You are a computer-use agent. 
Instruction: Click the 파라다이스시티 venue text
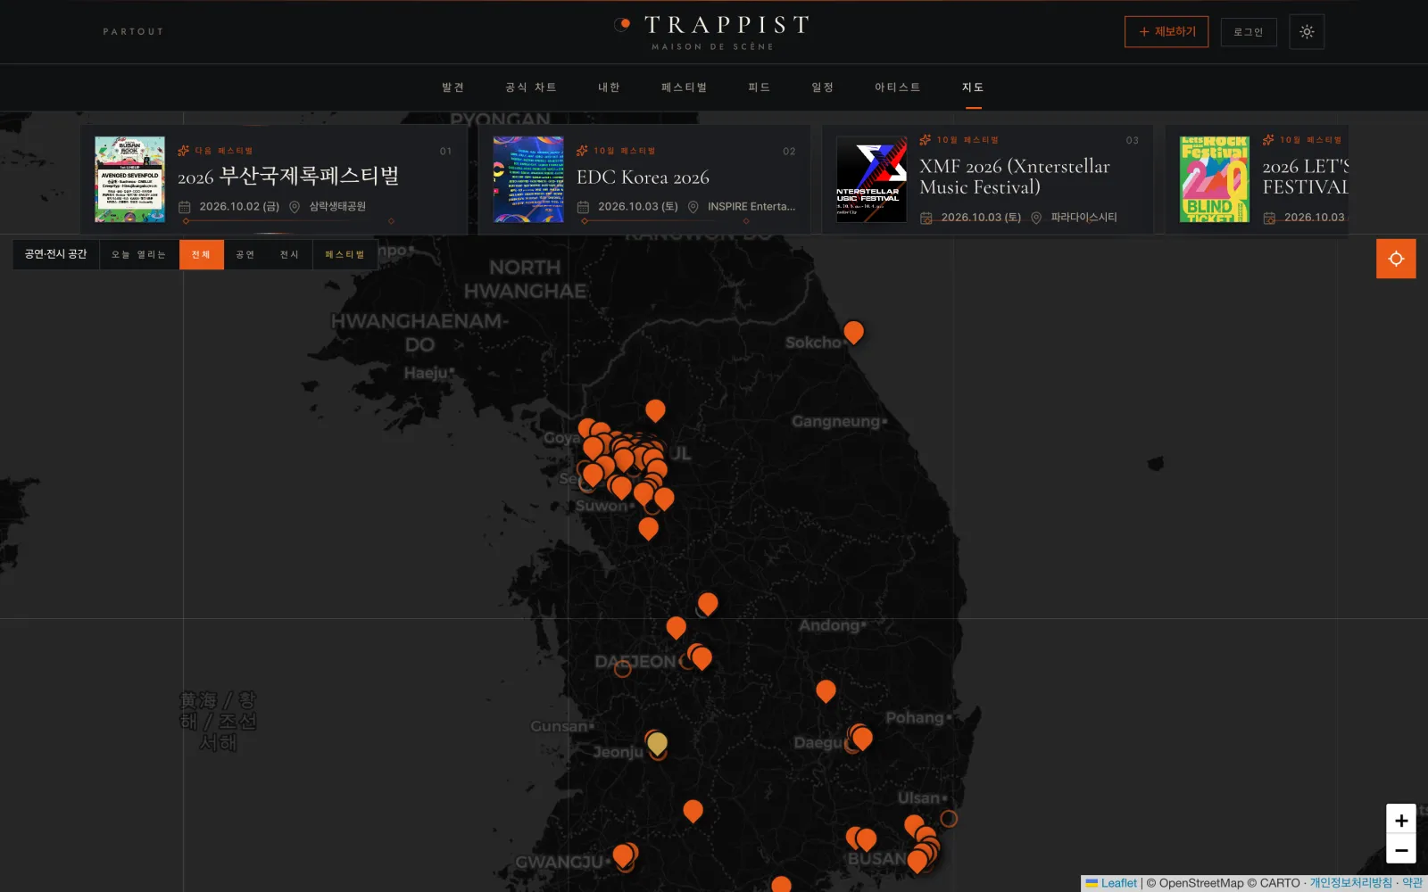tap(1083, 217)
